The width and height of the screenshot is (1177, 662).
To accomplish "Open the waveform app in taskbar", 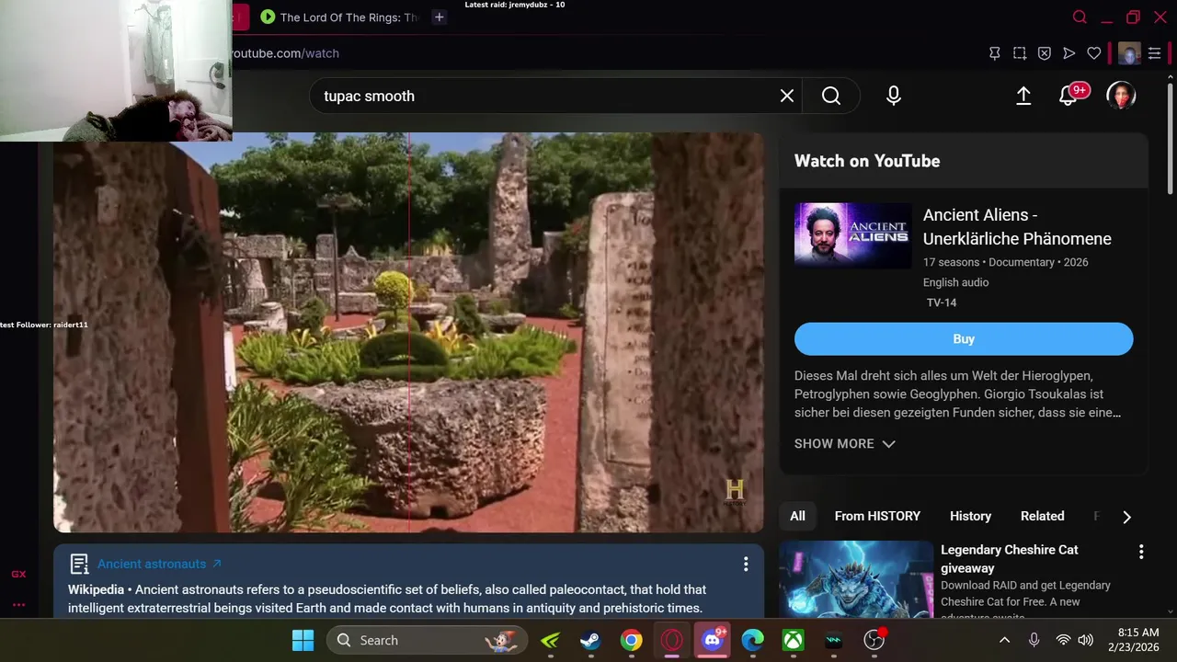I will coord(834,640).
